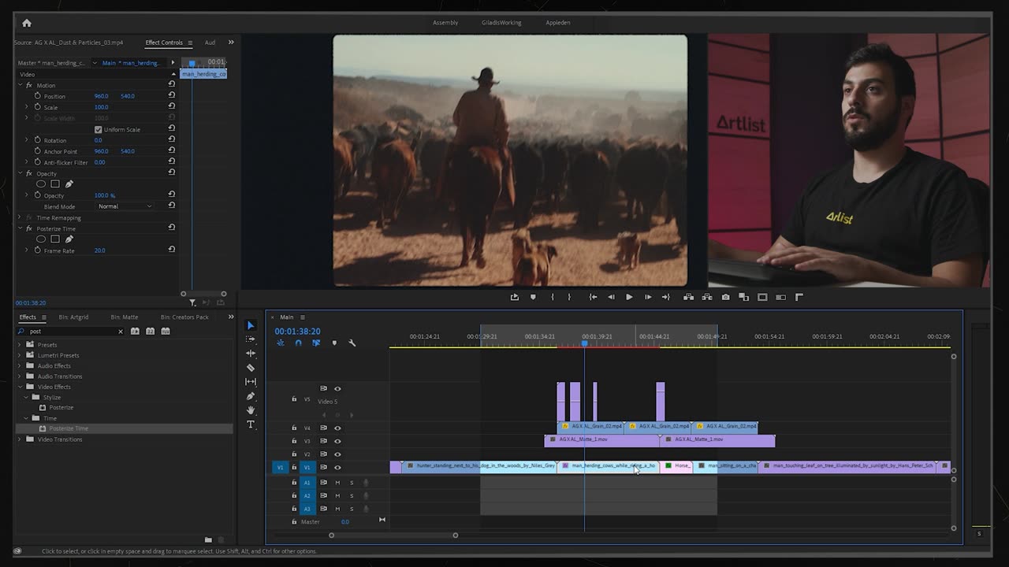This screenshot has height=567, width=1009.
Task: Add marker in timeline header
Action: pyautogui.click(x=334, y=343)
